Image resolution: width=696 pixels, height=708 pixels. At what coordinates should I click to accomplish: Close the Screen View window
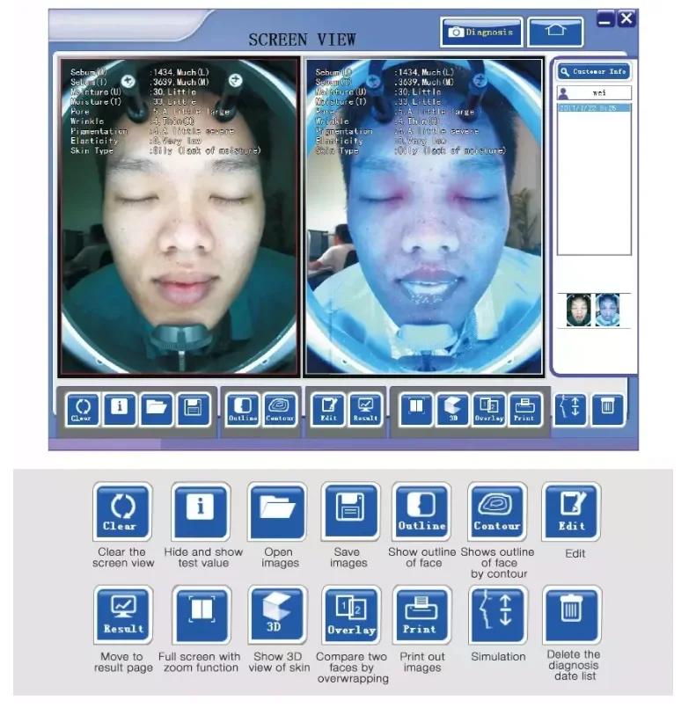[x=626, y=19]
